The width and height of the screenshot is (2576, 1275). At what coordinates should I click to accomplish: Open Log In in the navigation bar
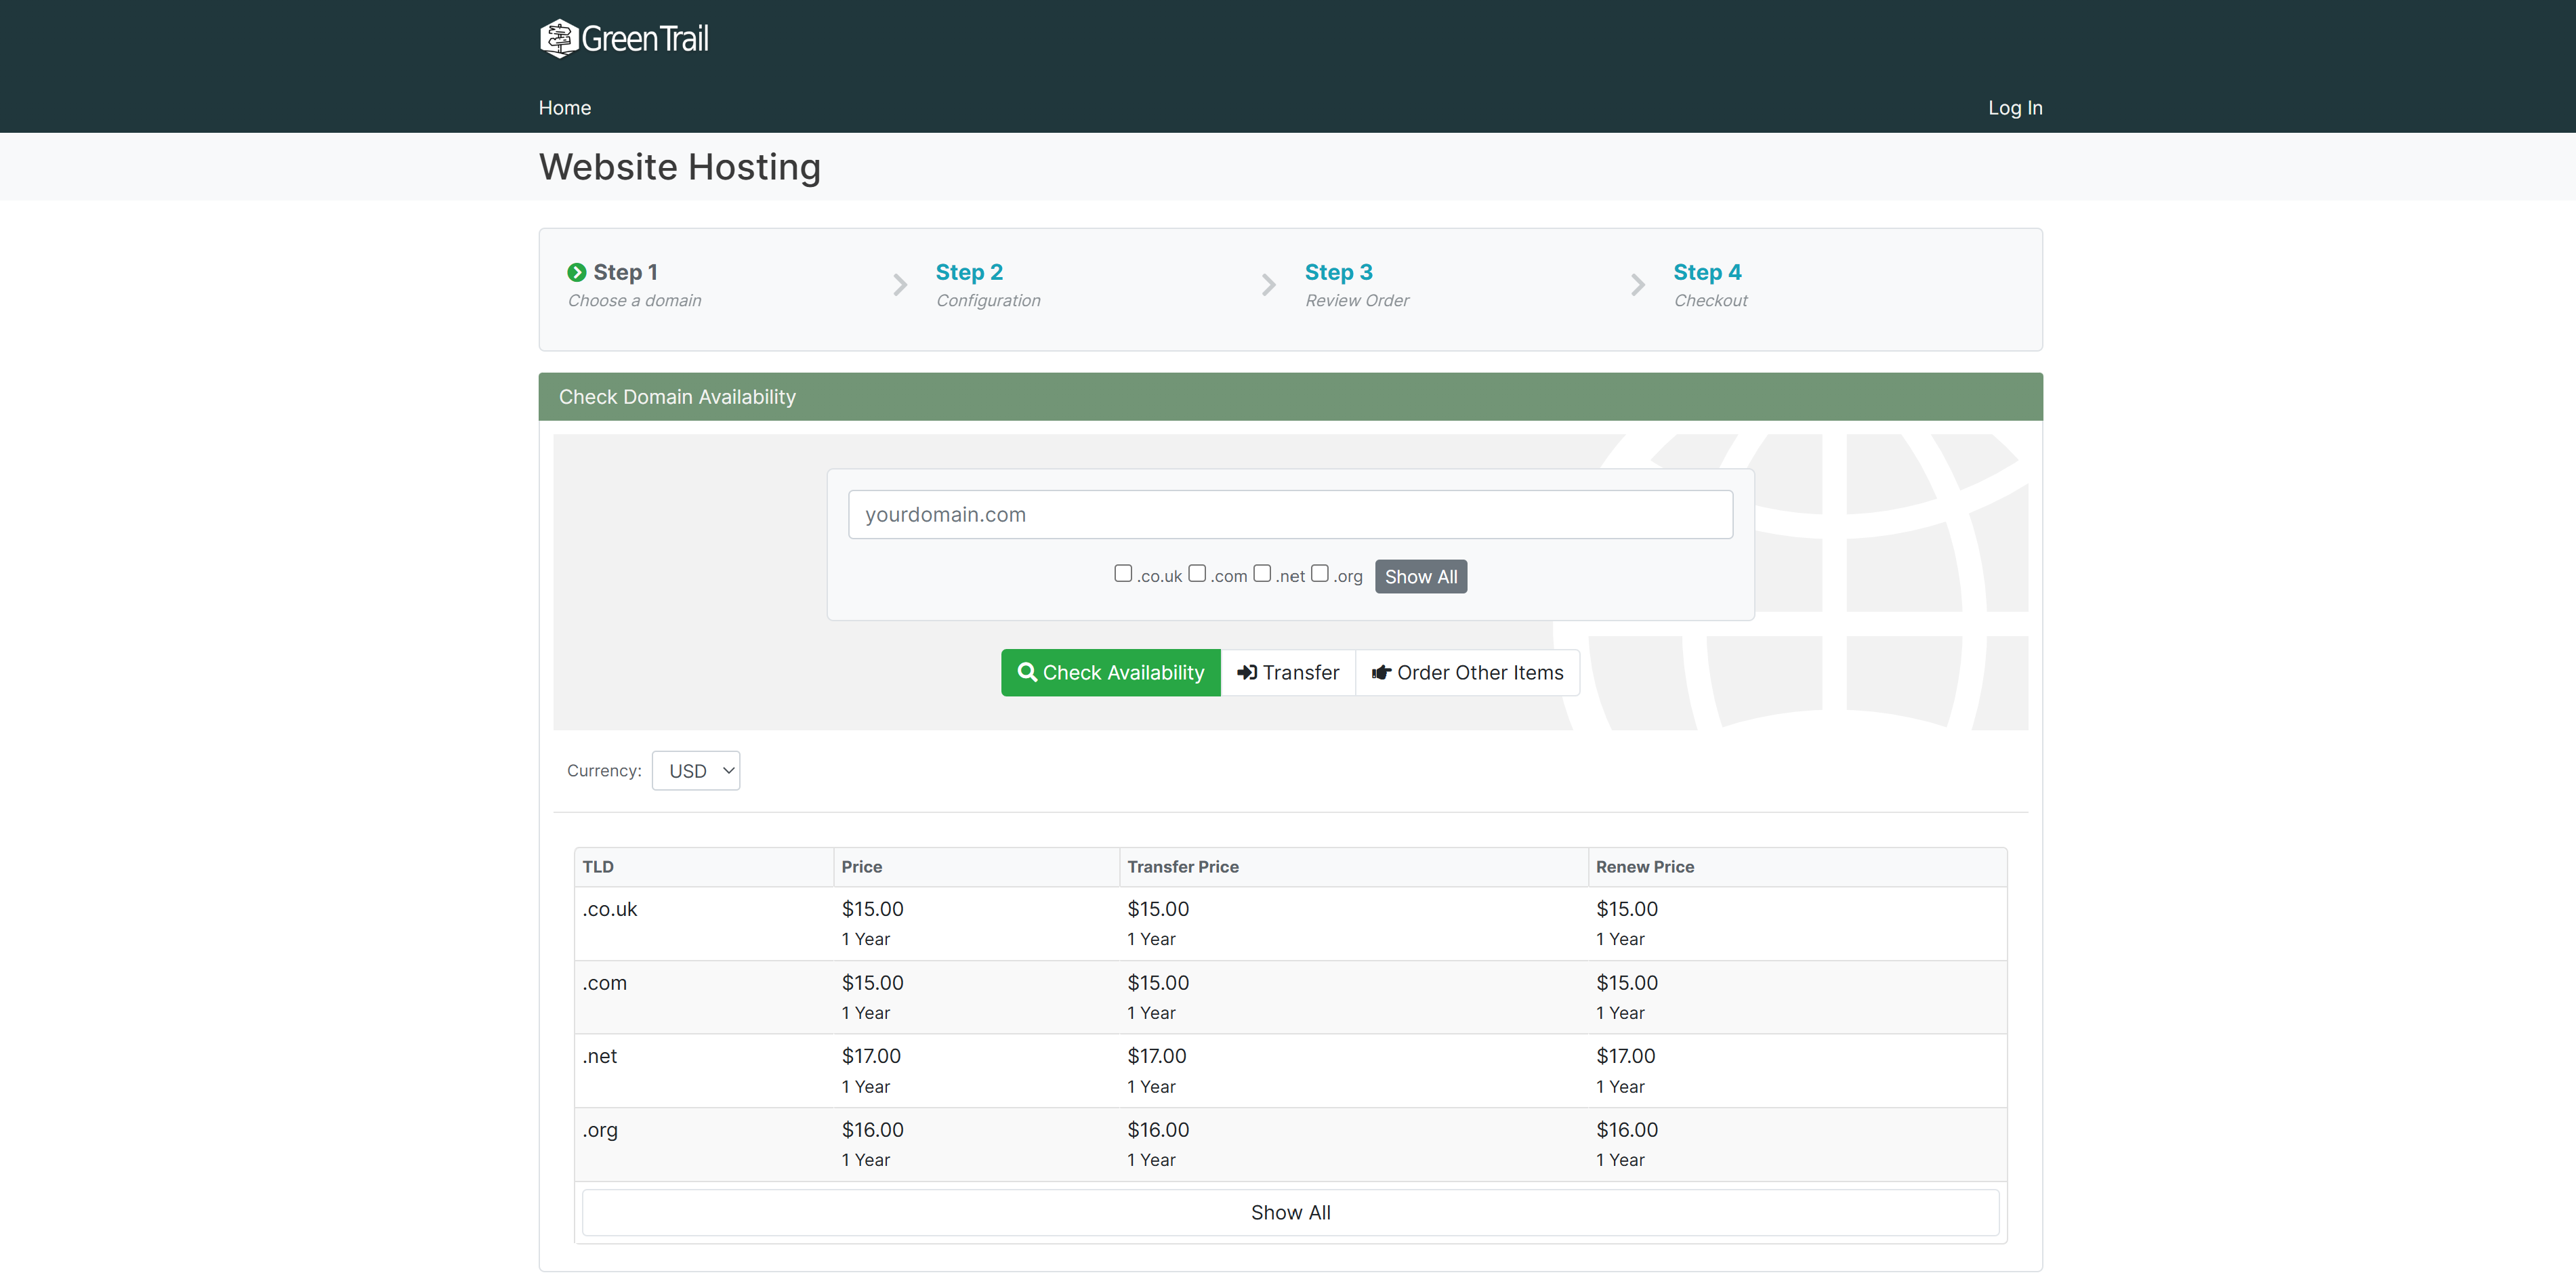pos(2015,108)
